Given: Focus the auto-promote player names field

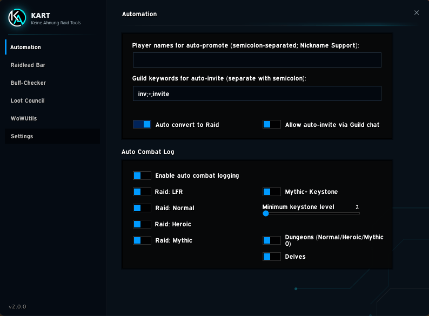Looking at the screenshot, I should [x=257, y=60].
